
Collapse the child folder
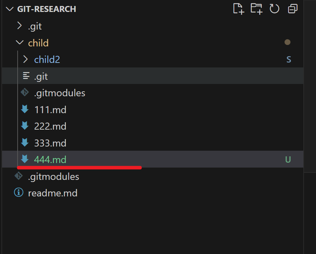pos(19,43)
